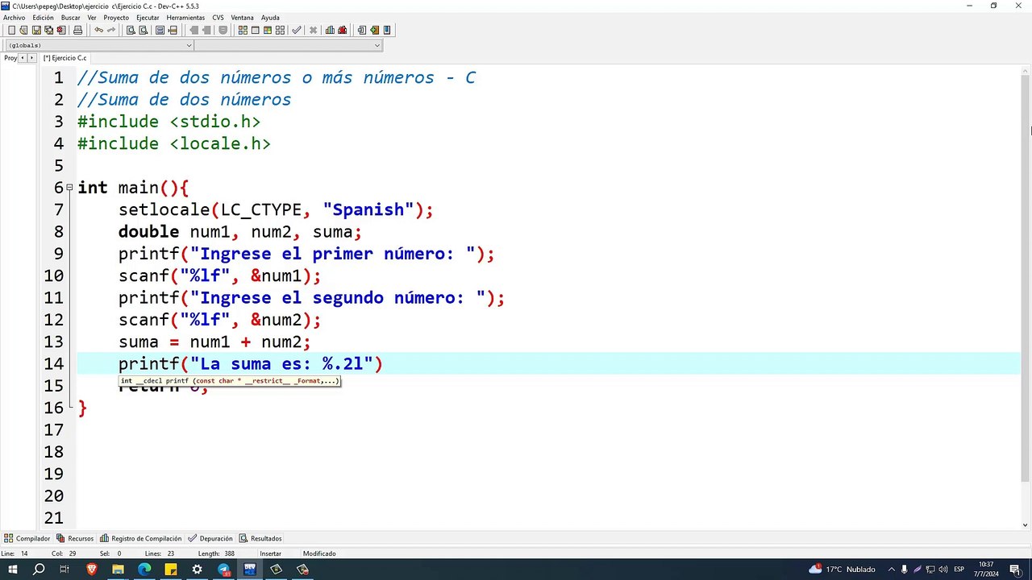This screenshot has height=580, width=1032.
Task: Open the Buscar menu
Action: (71, 18)
